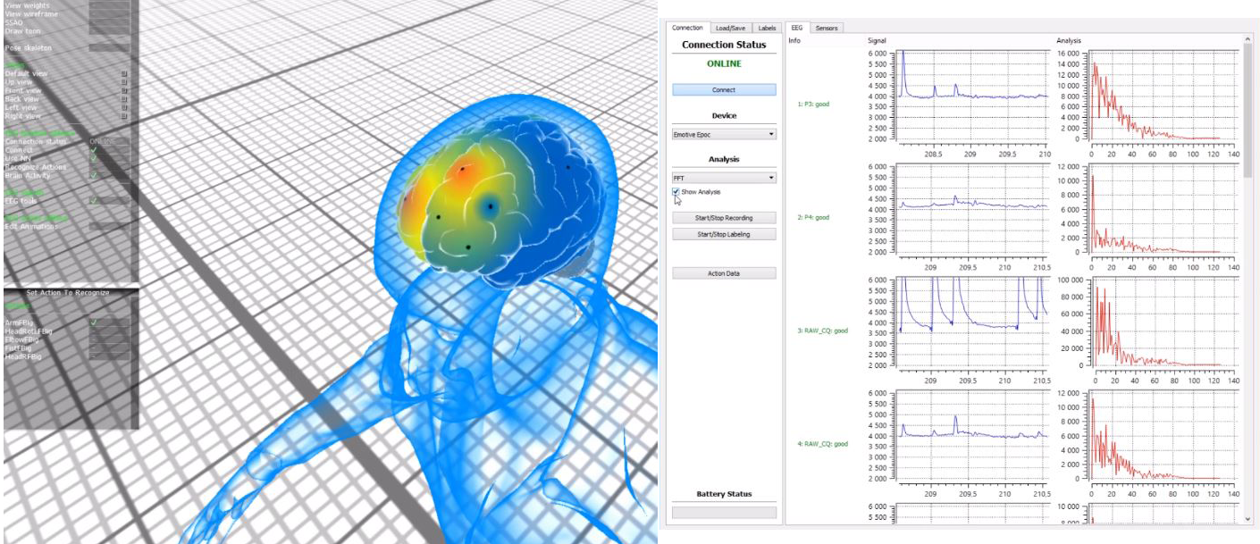
Task: Toggle the EEG tools checkbox
Action: click(x=109, y=201)
